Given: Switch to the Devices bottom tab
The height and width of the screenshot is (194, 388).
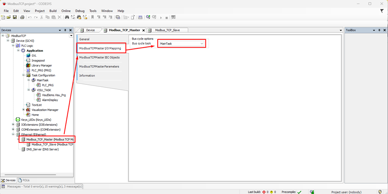Looking at the screenshot, I should click(x=8, y=180).
